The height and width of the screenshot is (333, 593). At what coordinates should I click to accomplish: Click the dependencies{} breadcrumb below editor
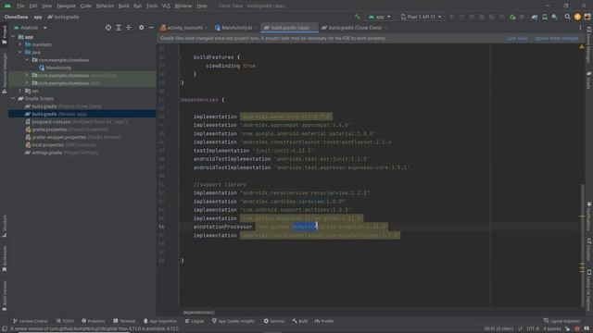199,313
